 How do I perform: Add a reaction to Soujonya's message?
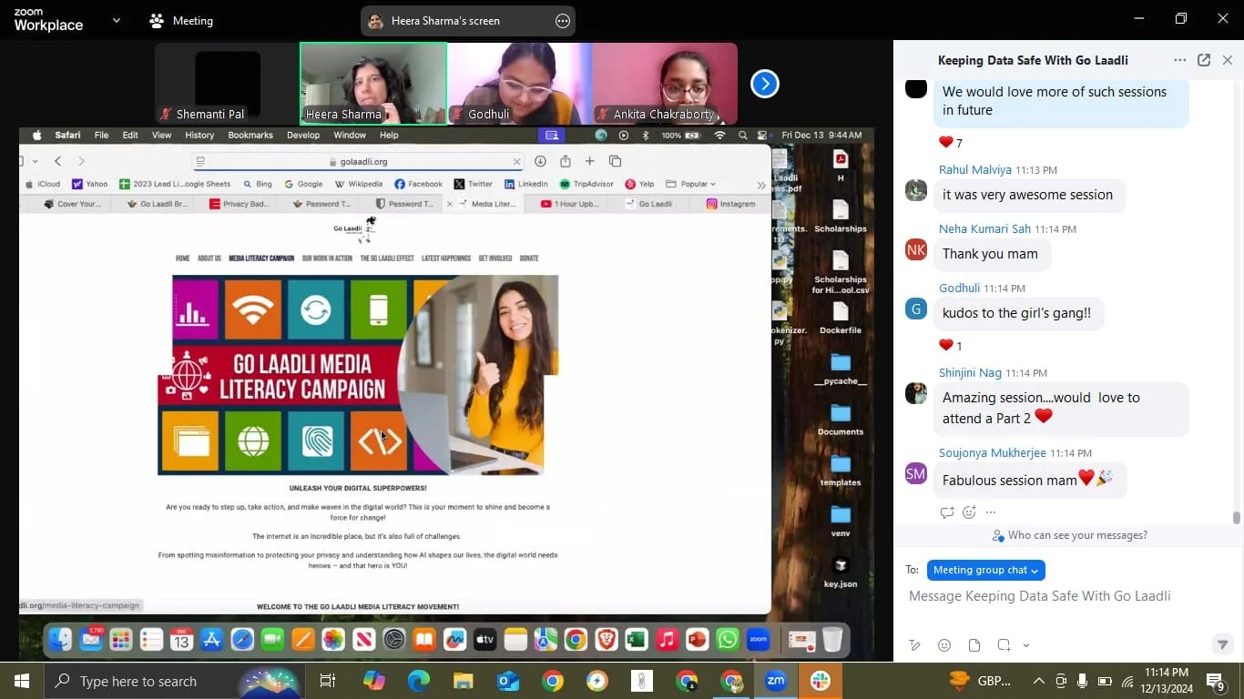point(969,512)
